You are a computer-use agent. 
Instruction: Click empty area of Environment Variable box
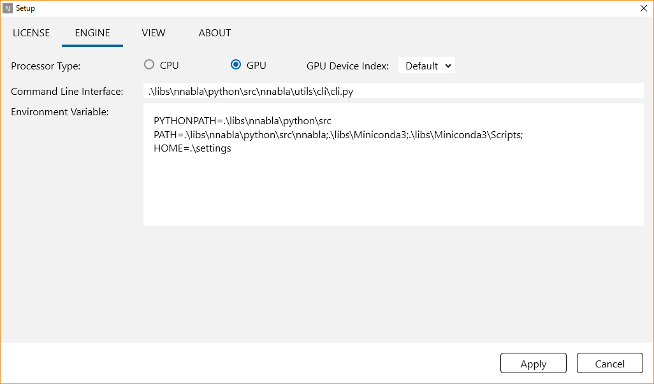[x=393, y=190]
